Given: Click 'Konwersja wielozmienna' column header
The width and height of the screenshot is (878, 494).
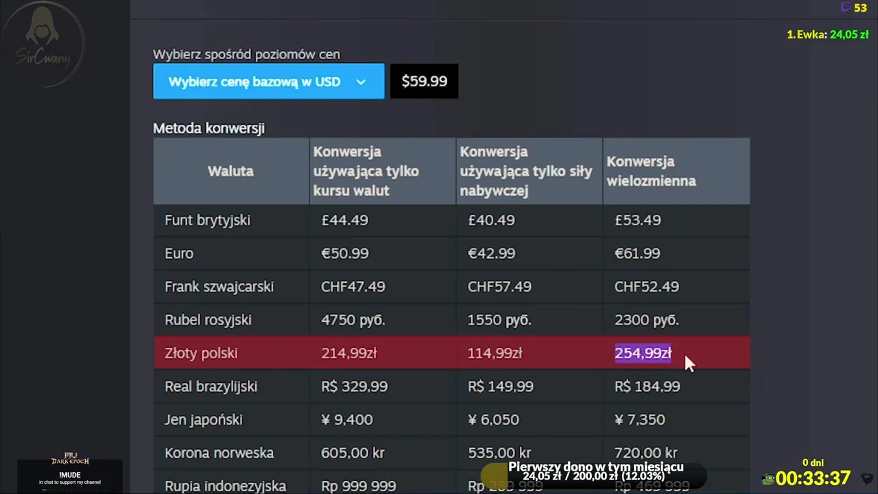Looking at the screenshot, I should [651, 171].
